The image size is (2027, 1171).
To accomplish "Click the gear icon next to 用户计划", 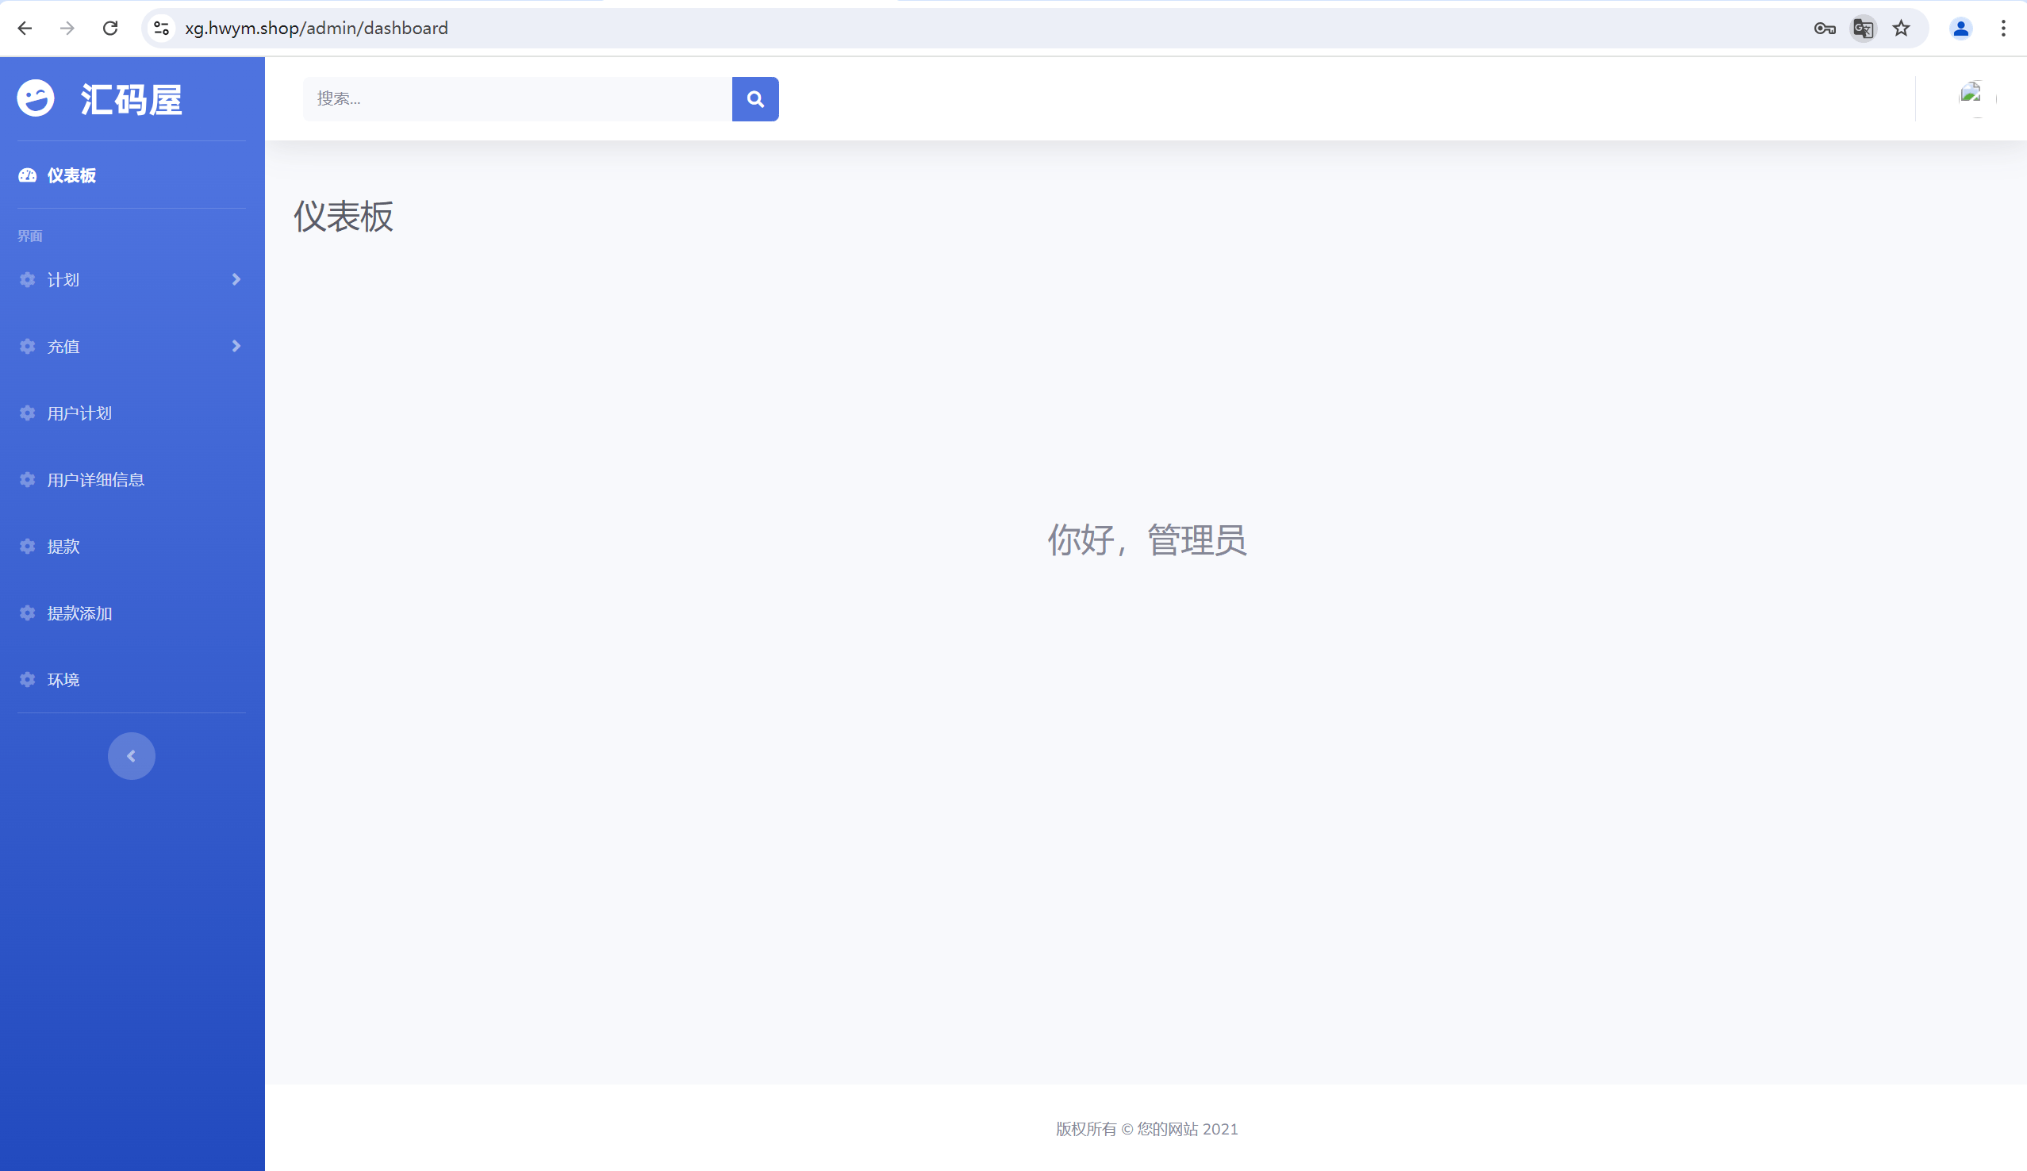I will [x=26, y=413].
